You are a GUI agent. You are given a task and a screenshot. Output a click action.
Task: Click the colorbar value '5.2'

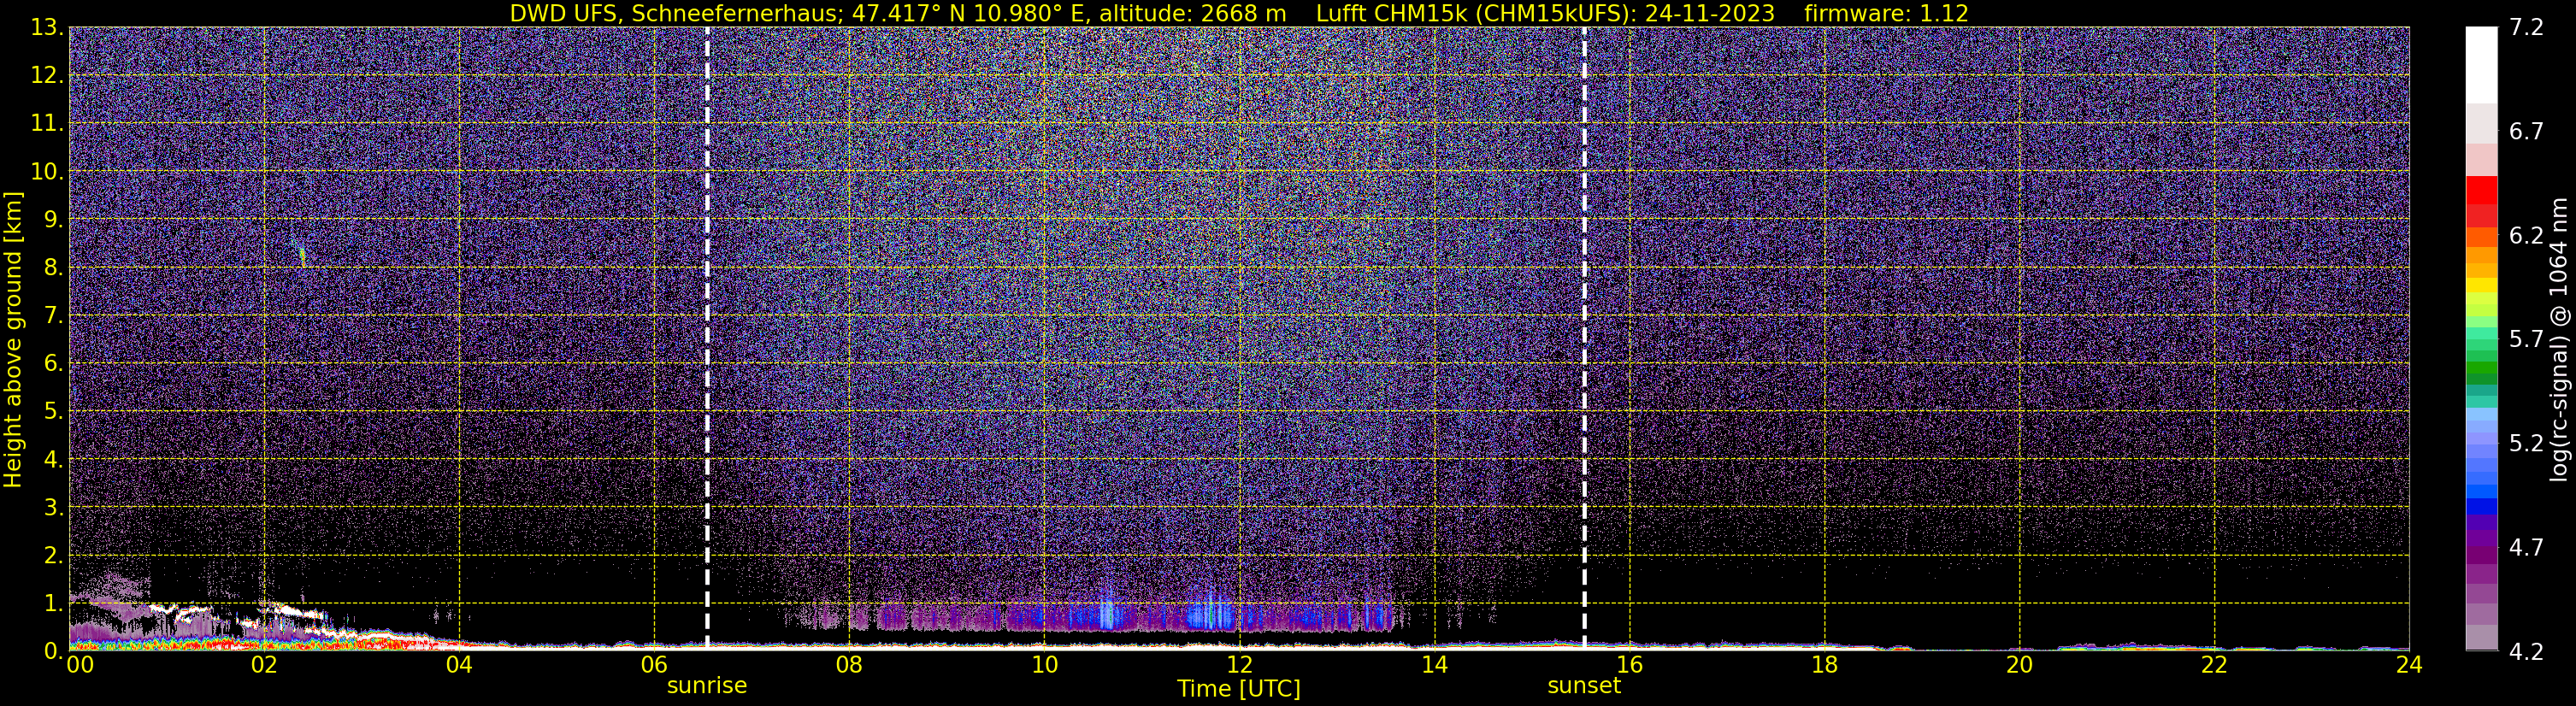[x=2526, y=444]
